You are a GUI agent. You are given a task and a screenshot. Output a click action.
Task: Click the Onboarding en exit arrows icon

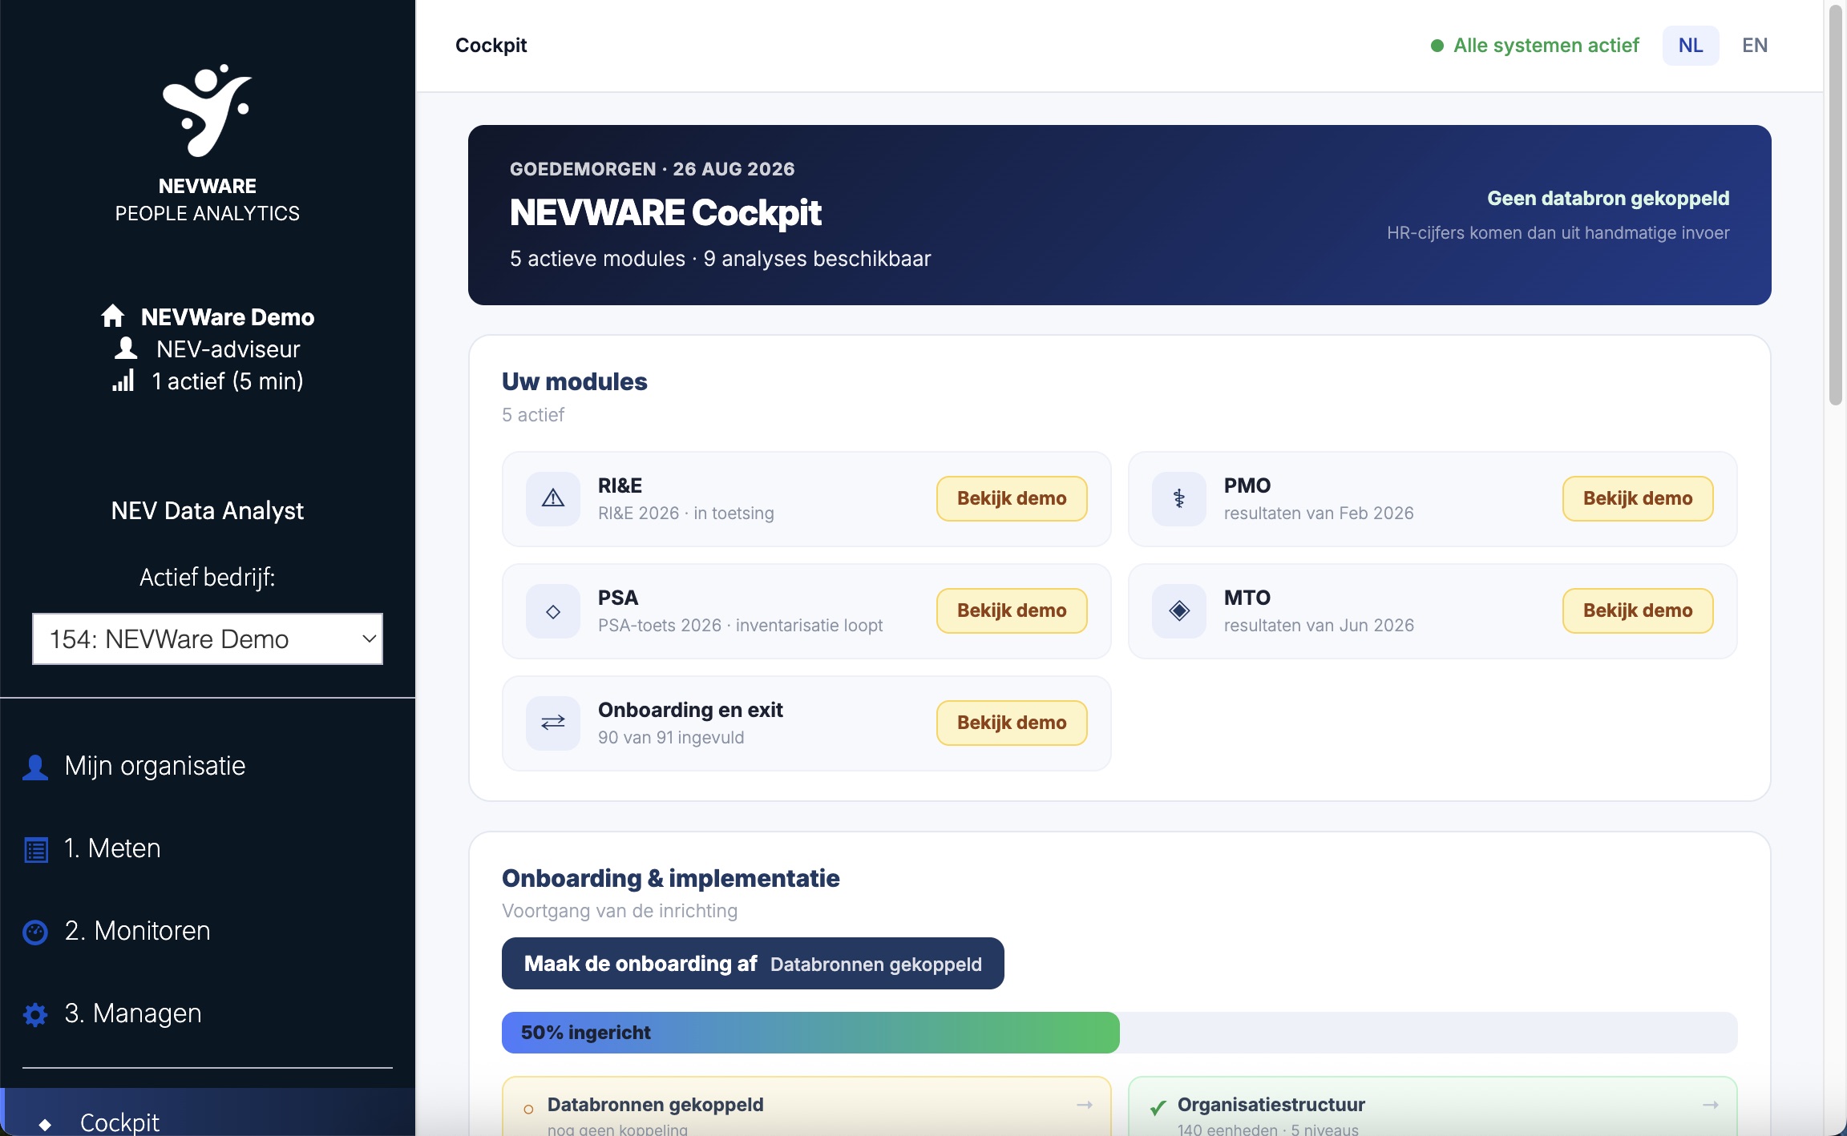553,723
